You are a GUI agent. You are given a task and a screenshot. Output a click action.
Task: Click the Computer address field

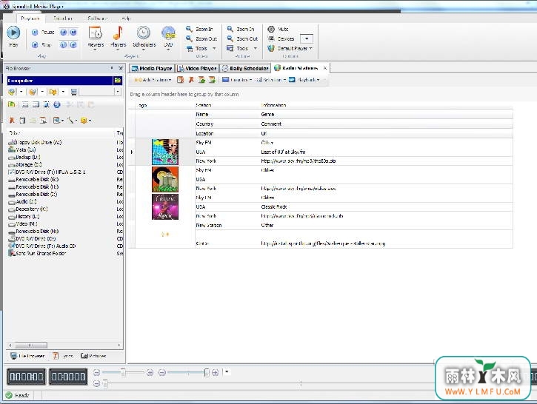click(x=60, y=81)
